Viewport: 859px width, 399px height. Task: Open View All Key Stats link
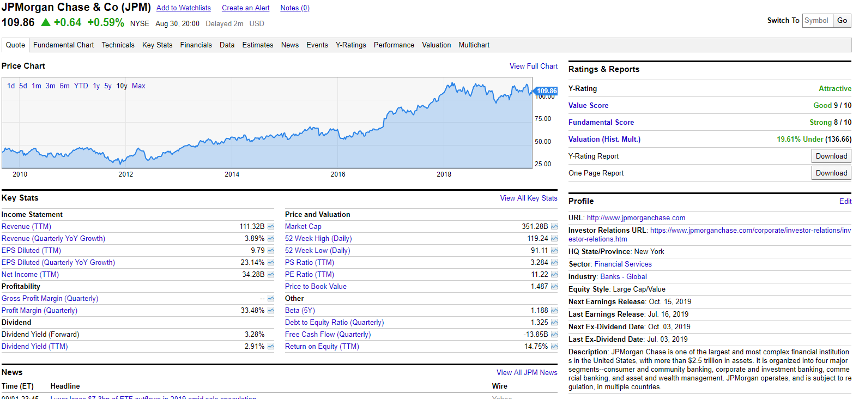529,198
